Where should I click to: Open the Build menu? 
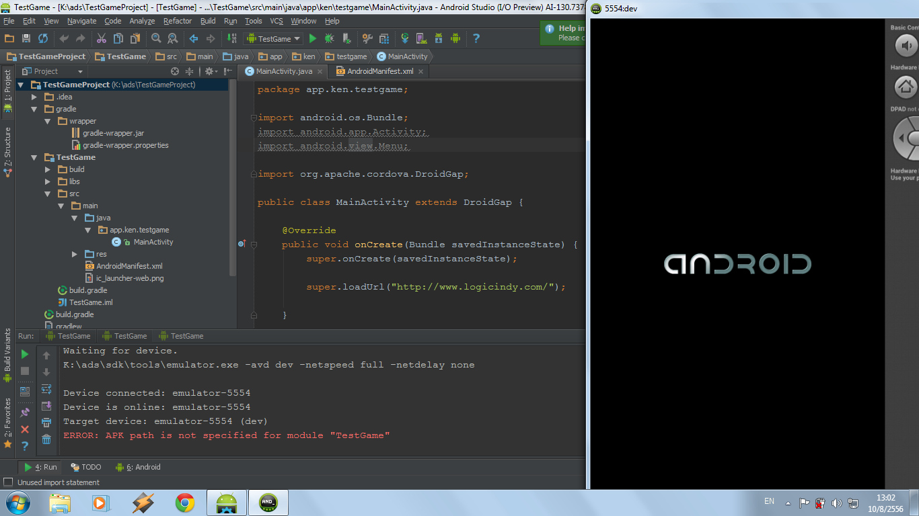pyautogui.click(x=208, y=21)
